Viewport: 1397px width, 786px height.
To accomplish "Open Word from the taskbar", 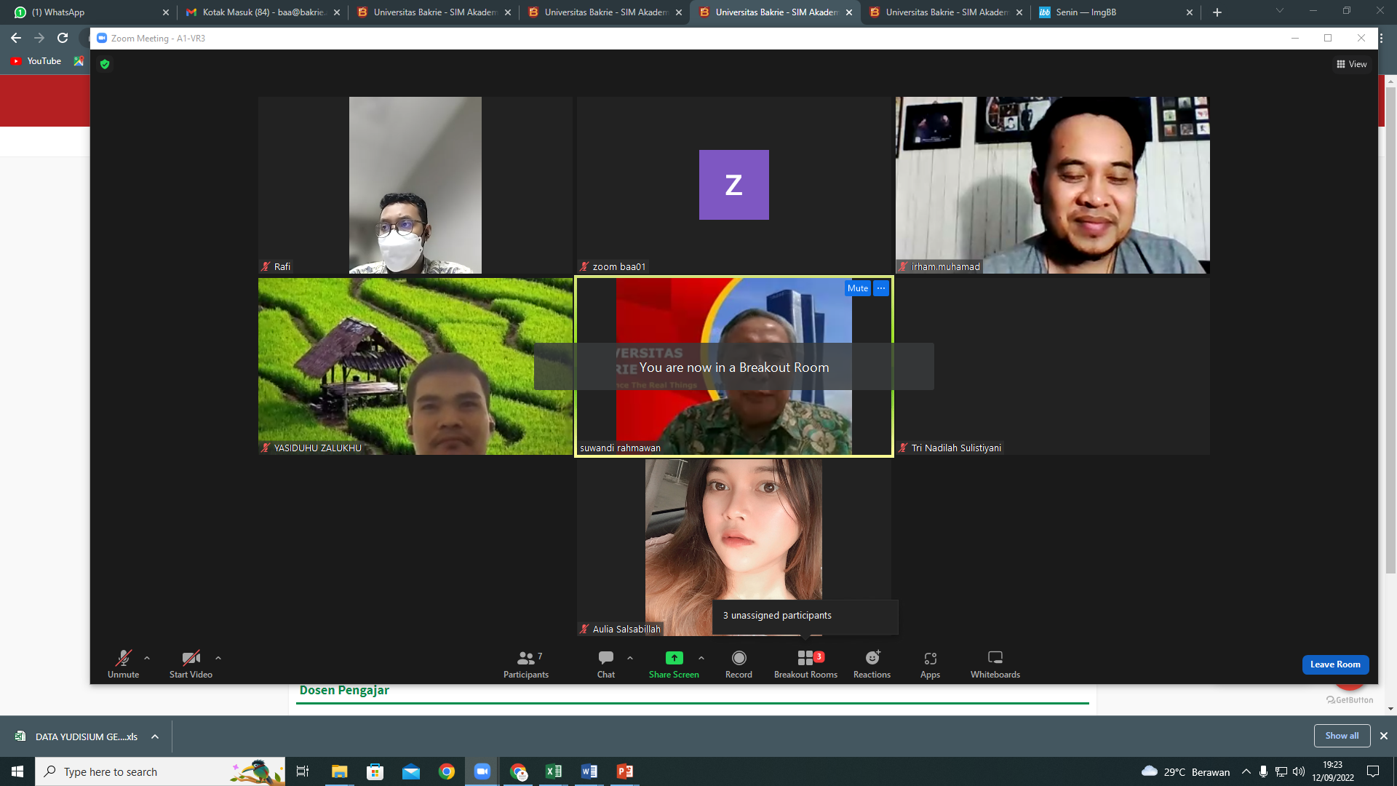I will point(589,771).
